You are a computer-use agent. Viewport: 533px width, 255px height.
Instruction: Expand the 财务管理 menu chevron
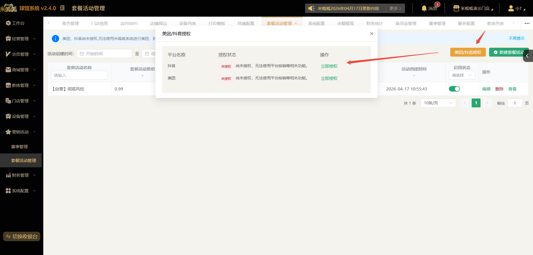point(34,175)
